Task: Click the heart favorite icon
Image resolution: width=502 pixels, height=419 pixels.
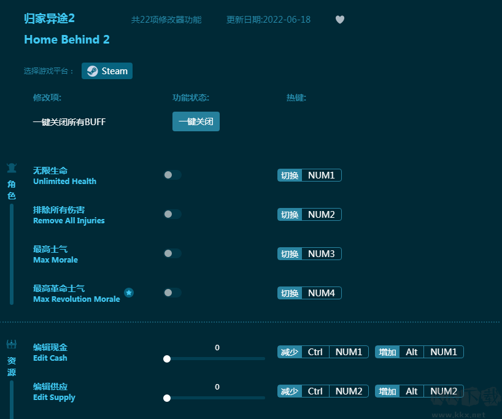Action: [340, 20]
